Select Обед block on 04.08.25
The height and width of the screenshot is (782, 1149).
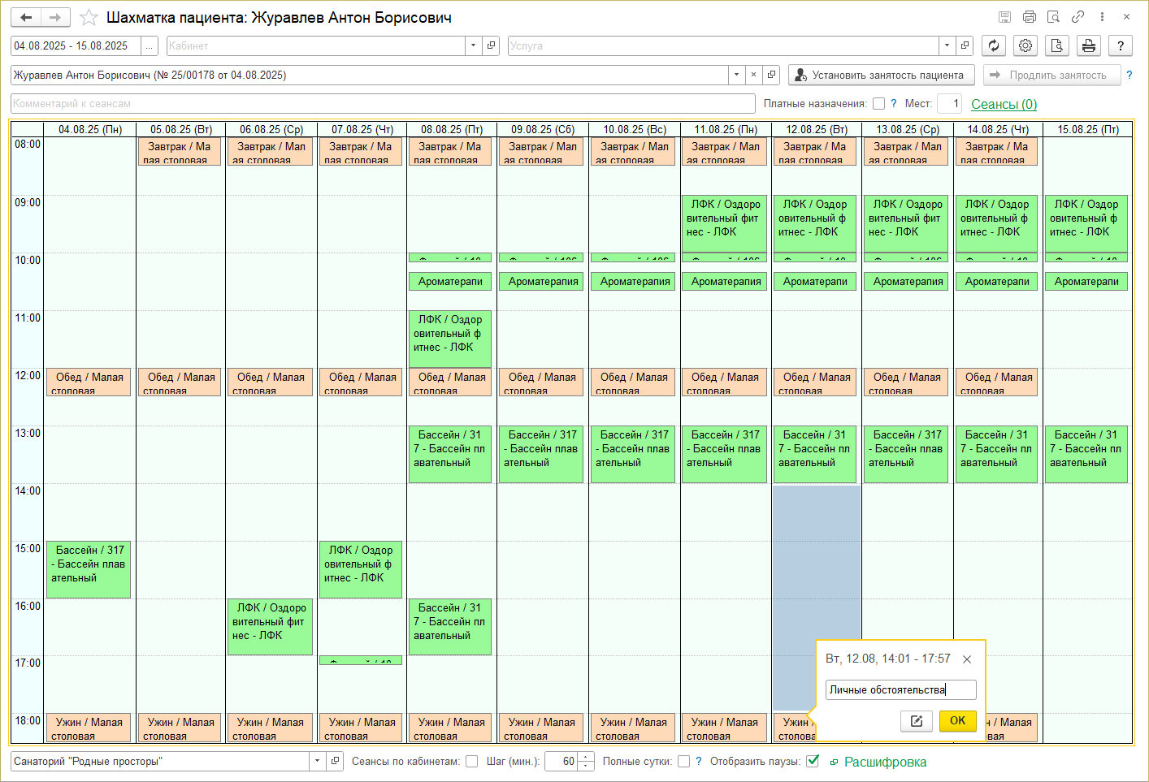click(89, 382)
